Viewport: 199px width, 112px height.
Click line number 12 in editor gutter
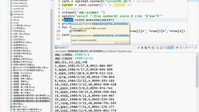[58, 39]
